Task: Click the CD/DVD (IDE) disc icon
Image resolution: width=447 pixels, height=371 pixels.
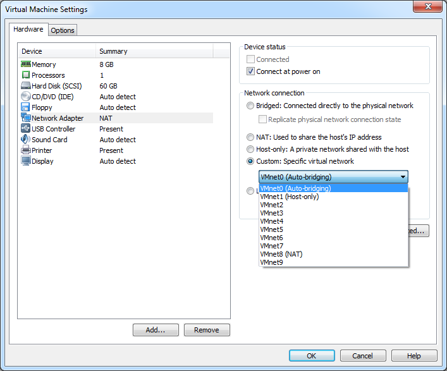Action: (x=26, y=97)
